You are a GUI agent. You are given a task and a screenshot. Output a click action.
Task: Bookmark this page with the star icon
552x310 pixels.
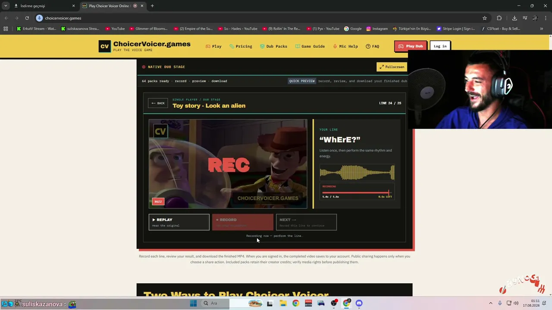485,18
